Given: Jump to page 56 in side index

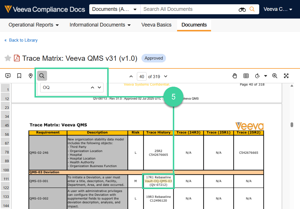Looking at the screenshot, I should (x=5, y=133).
